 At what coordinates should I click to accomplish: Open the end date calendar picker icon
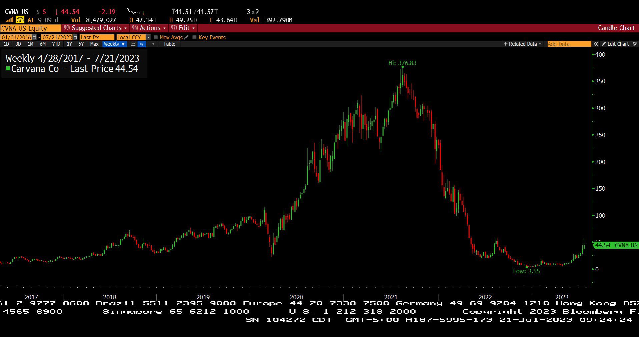point(75,37)
